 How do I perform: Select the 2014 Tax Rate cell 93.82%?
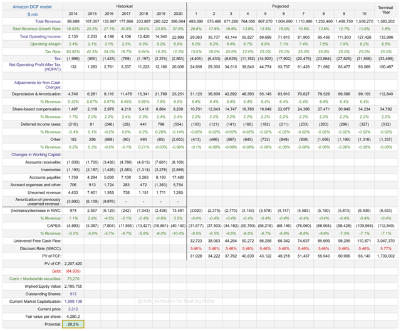click(73, 51)
